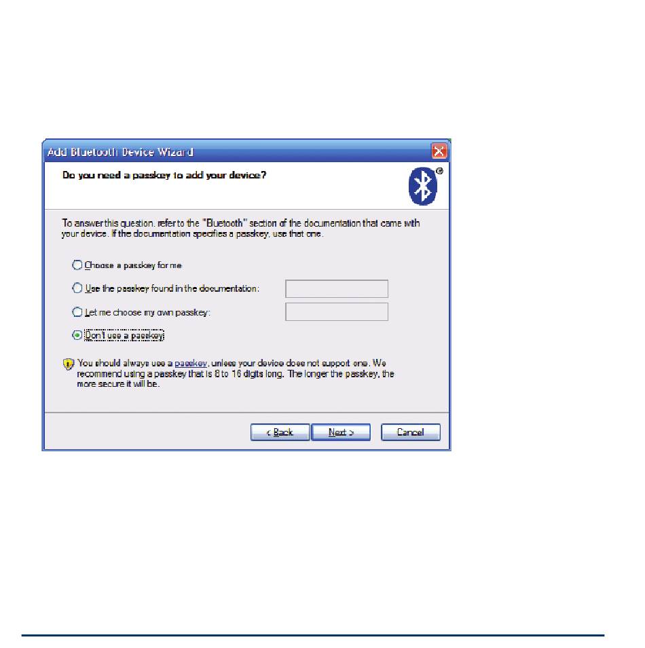Click the documentation passkey text field
Image resolution: width=645 pixels, height=648 pixels.
pos(337,288)
